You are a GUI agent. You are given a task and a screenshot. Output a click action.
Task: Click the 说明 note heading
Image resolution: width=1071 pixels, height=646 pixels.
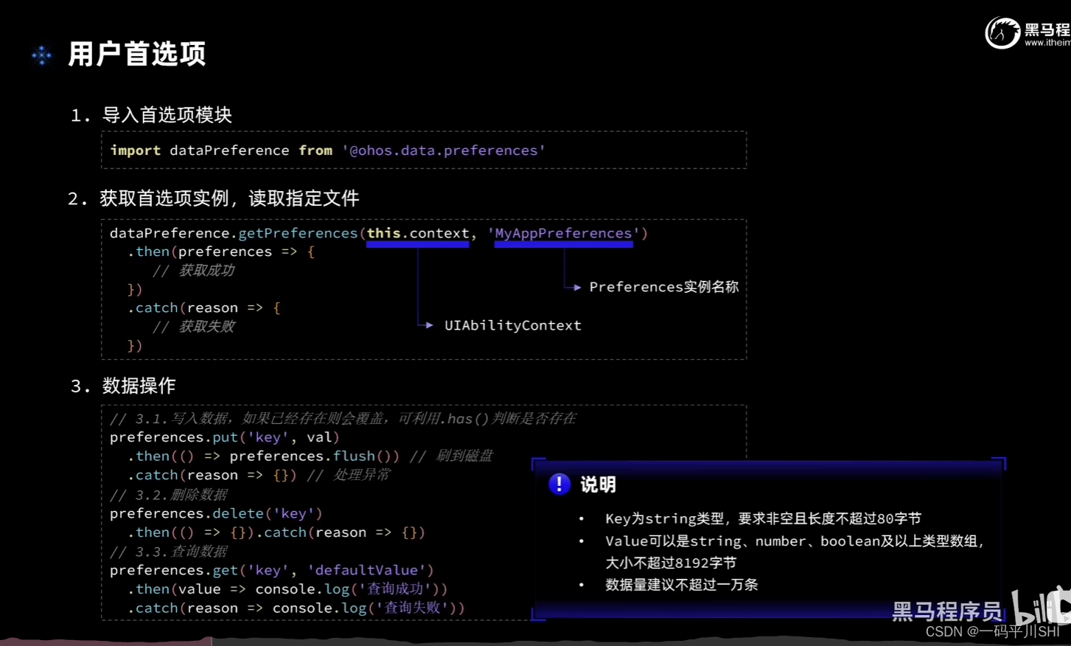pyautogui.click(x=598, y=484)
